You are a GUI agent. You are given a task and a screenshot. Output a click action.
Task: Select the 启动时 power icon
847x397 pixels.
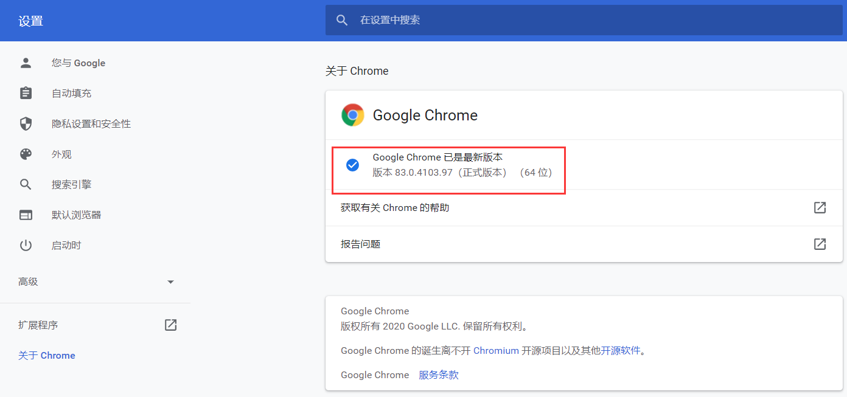click(x=26, y=245)
